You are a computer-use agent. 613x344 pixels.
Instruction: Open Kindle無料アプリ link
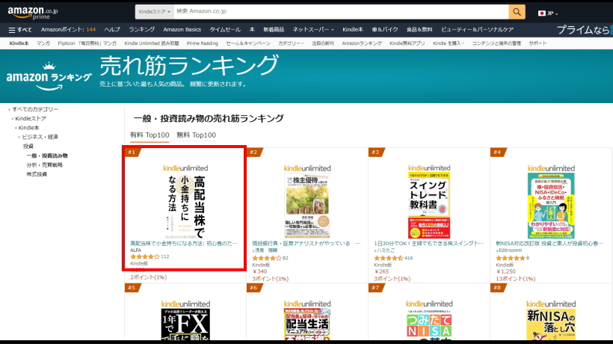point(407,43)
